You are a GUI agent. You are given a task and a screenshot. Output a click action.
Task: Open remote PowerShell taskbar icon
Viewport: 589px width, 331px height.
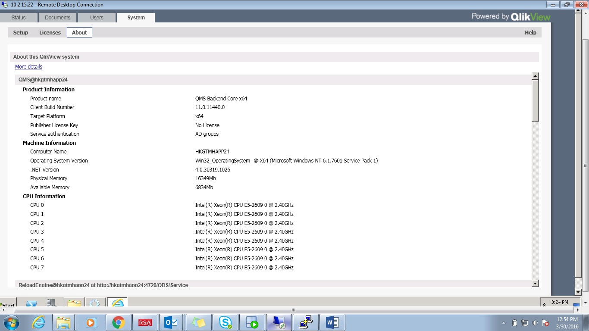(x=31, y=303)
